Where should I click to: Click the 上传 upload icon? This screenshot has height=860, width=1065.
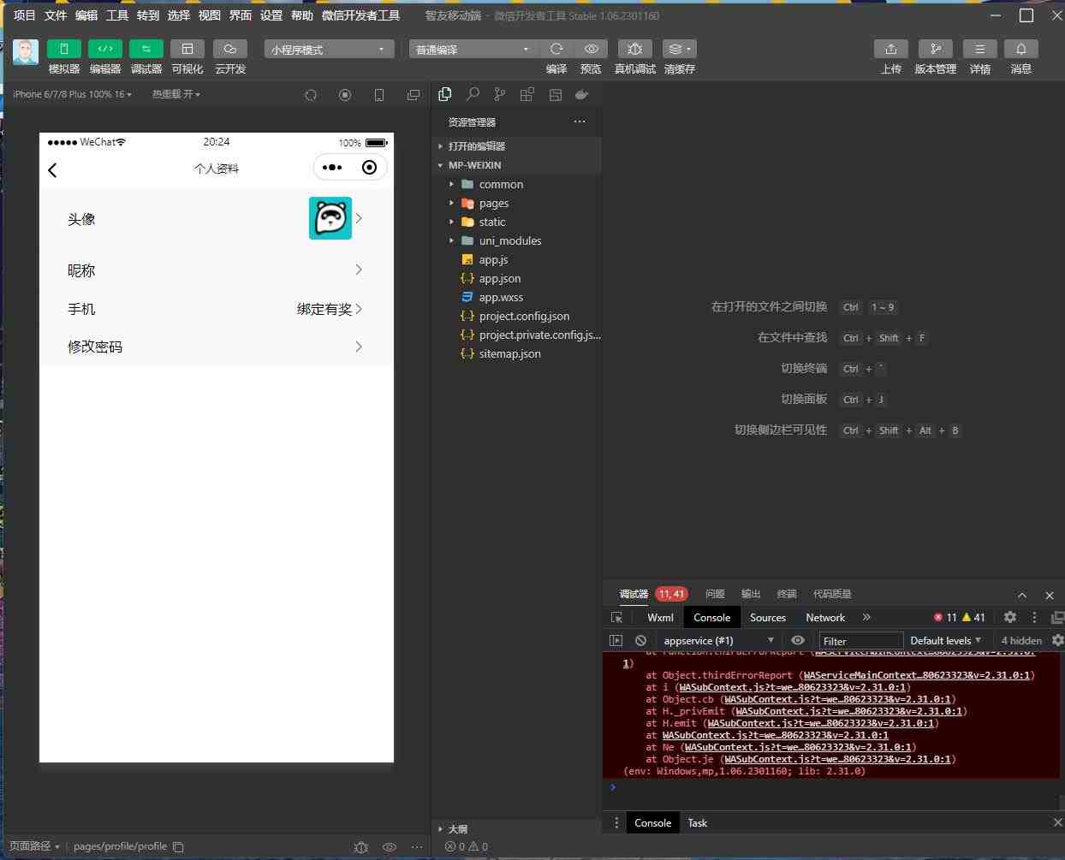891,49
